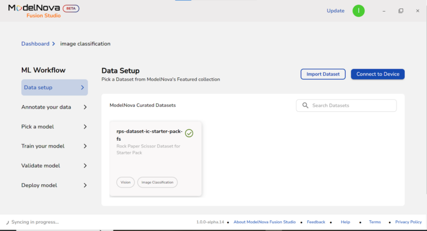The height and width of the screenshot is (231, 427).
Task: Click the Update link in title bar
Action: tap(335, 11)
